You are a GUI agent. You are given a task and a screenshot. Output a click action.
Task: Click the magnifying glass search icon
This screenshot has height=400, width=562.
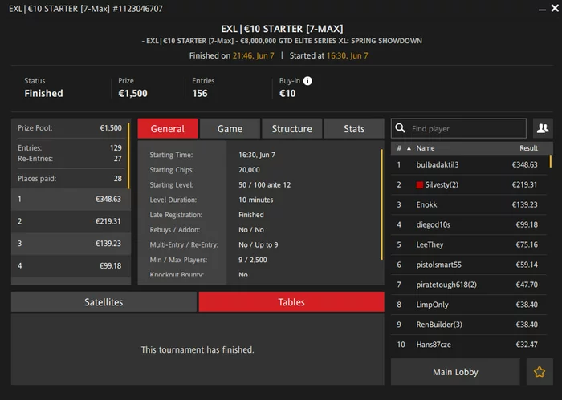(400, 128)
